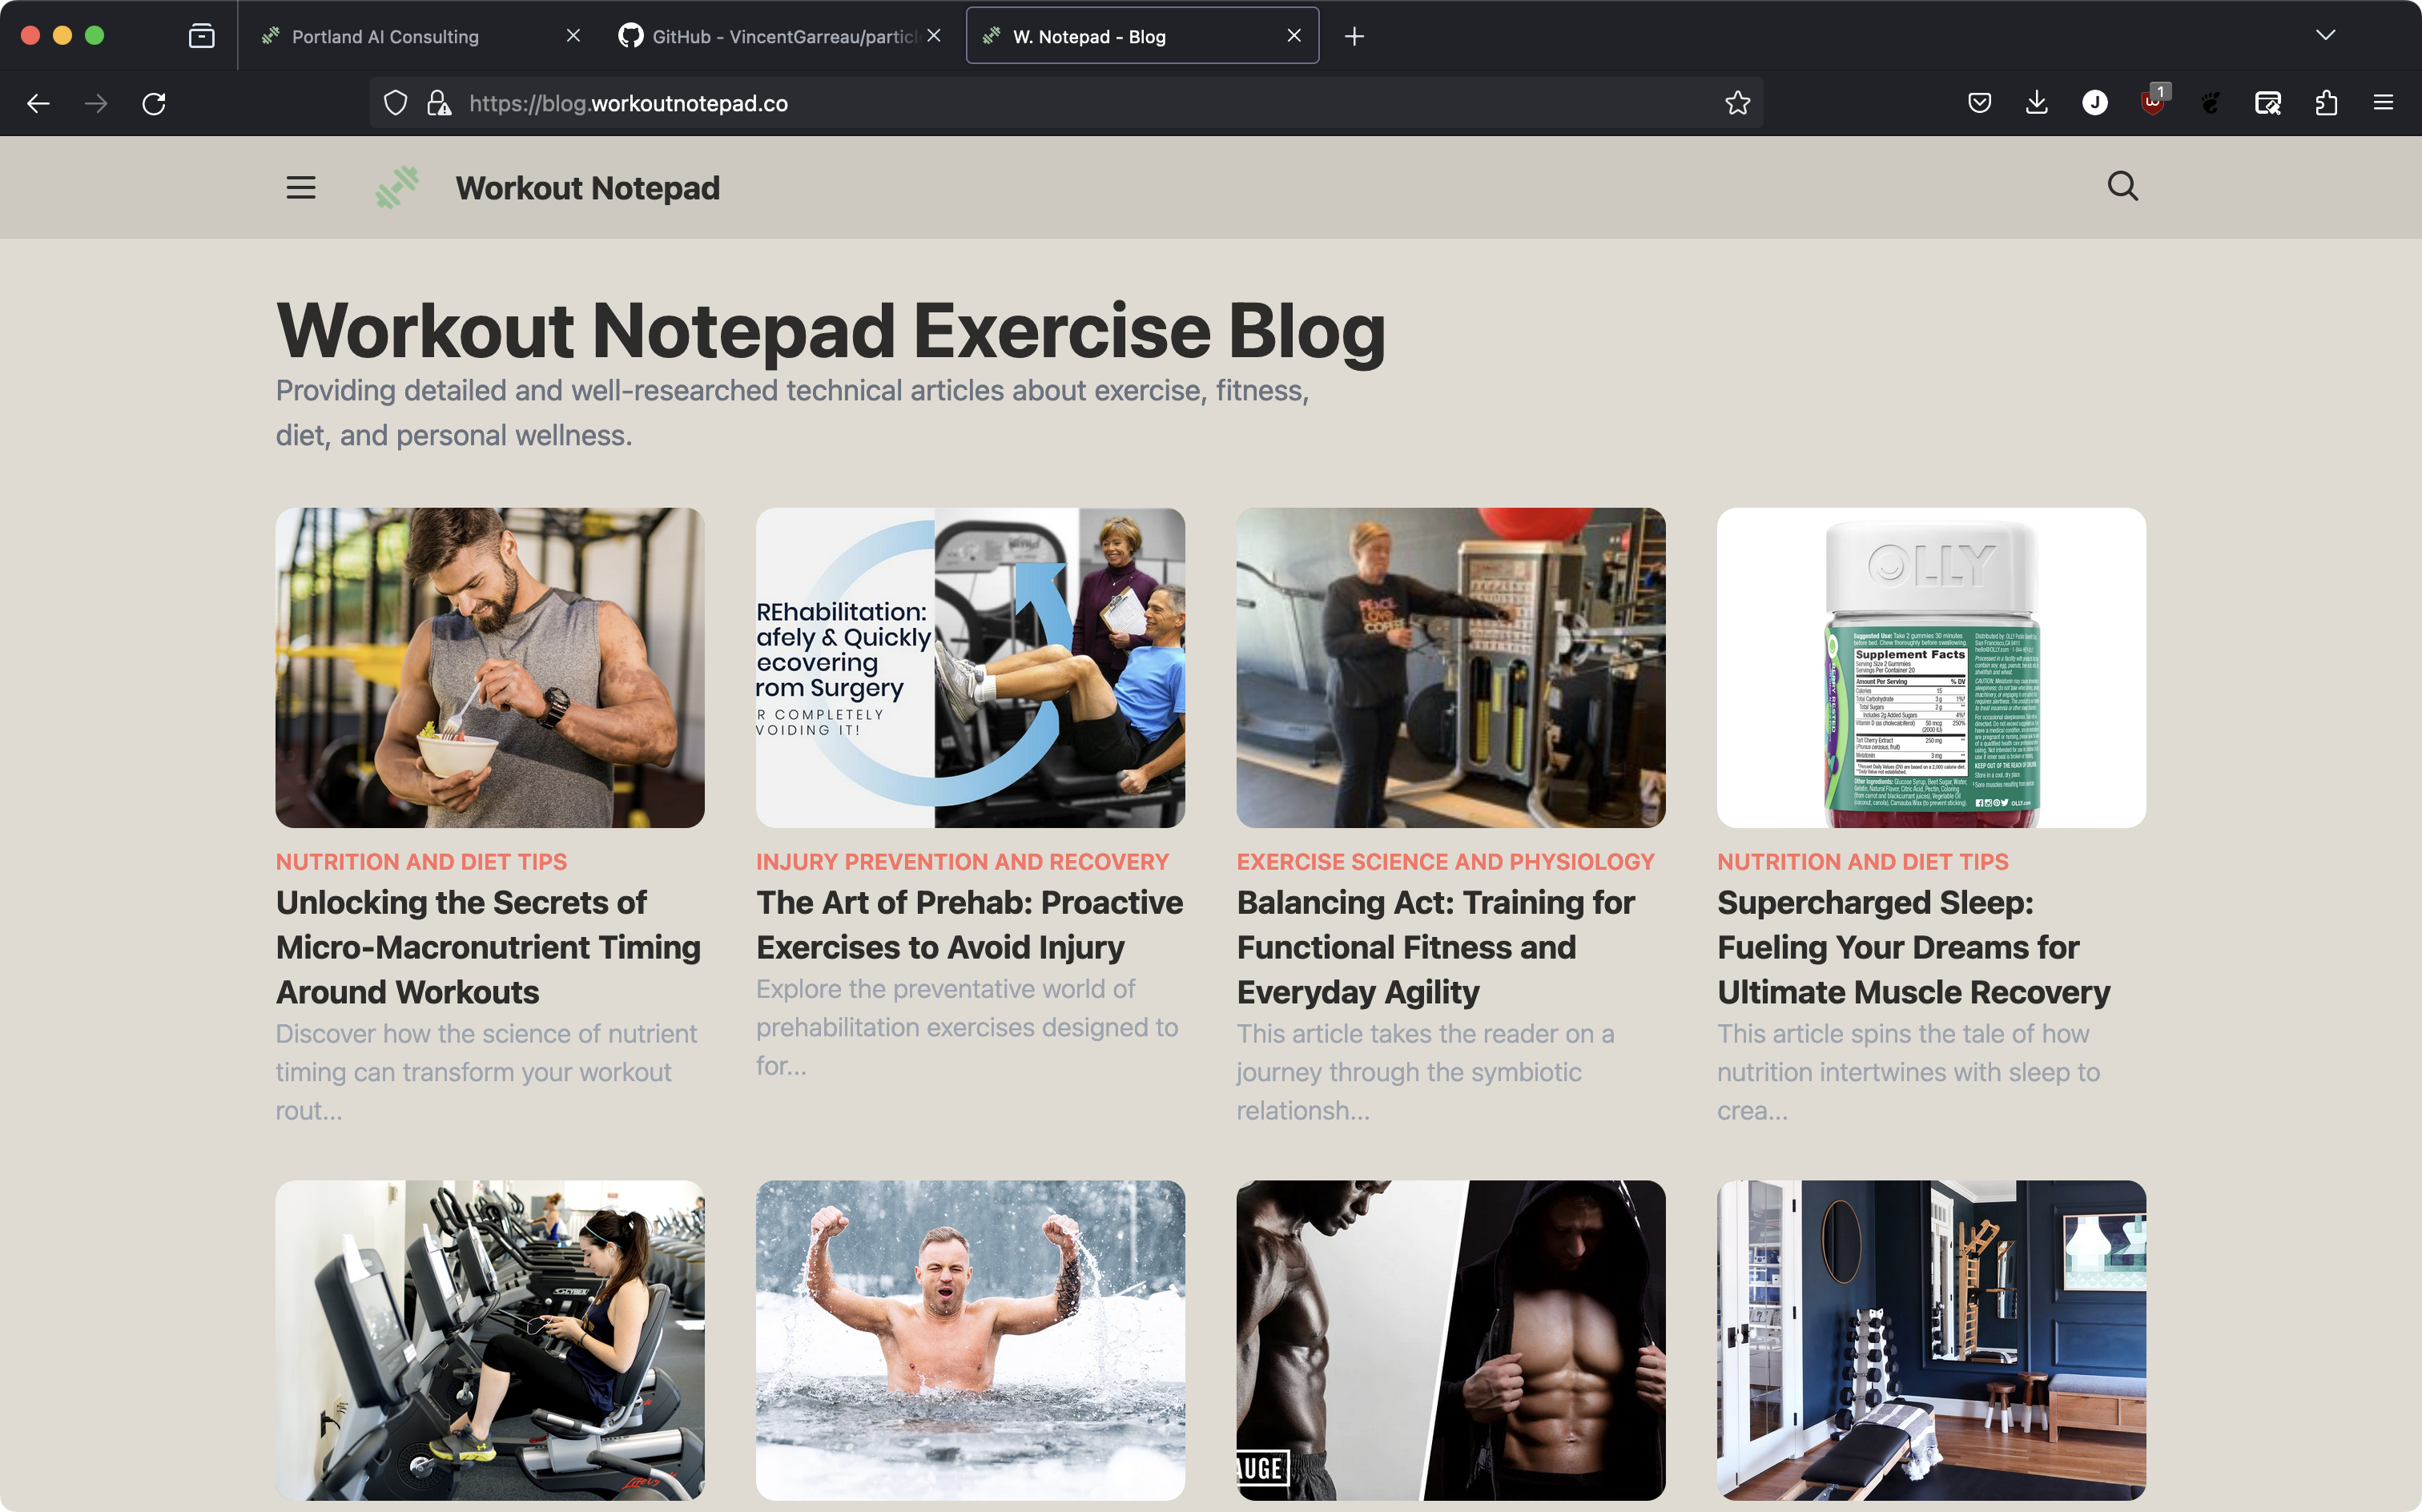Reload the current page
The height and width of the screenshot is (1512, 2422).
(x=154, y=103)
